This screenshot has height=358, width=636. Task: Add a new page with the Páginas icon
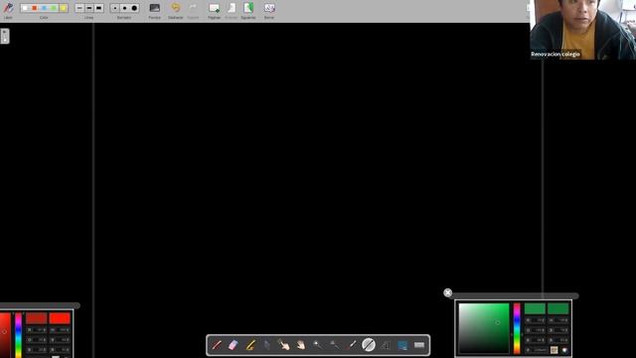214,8
